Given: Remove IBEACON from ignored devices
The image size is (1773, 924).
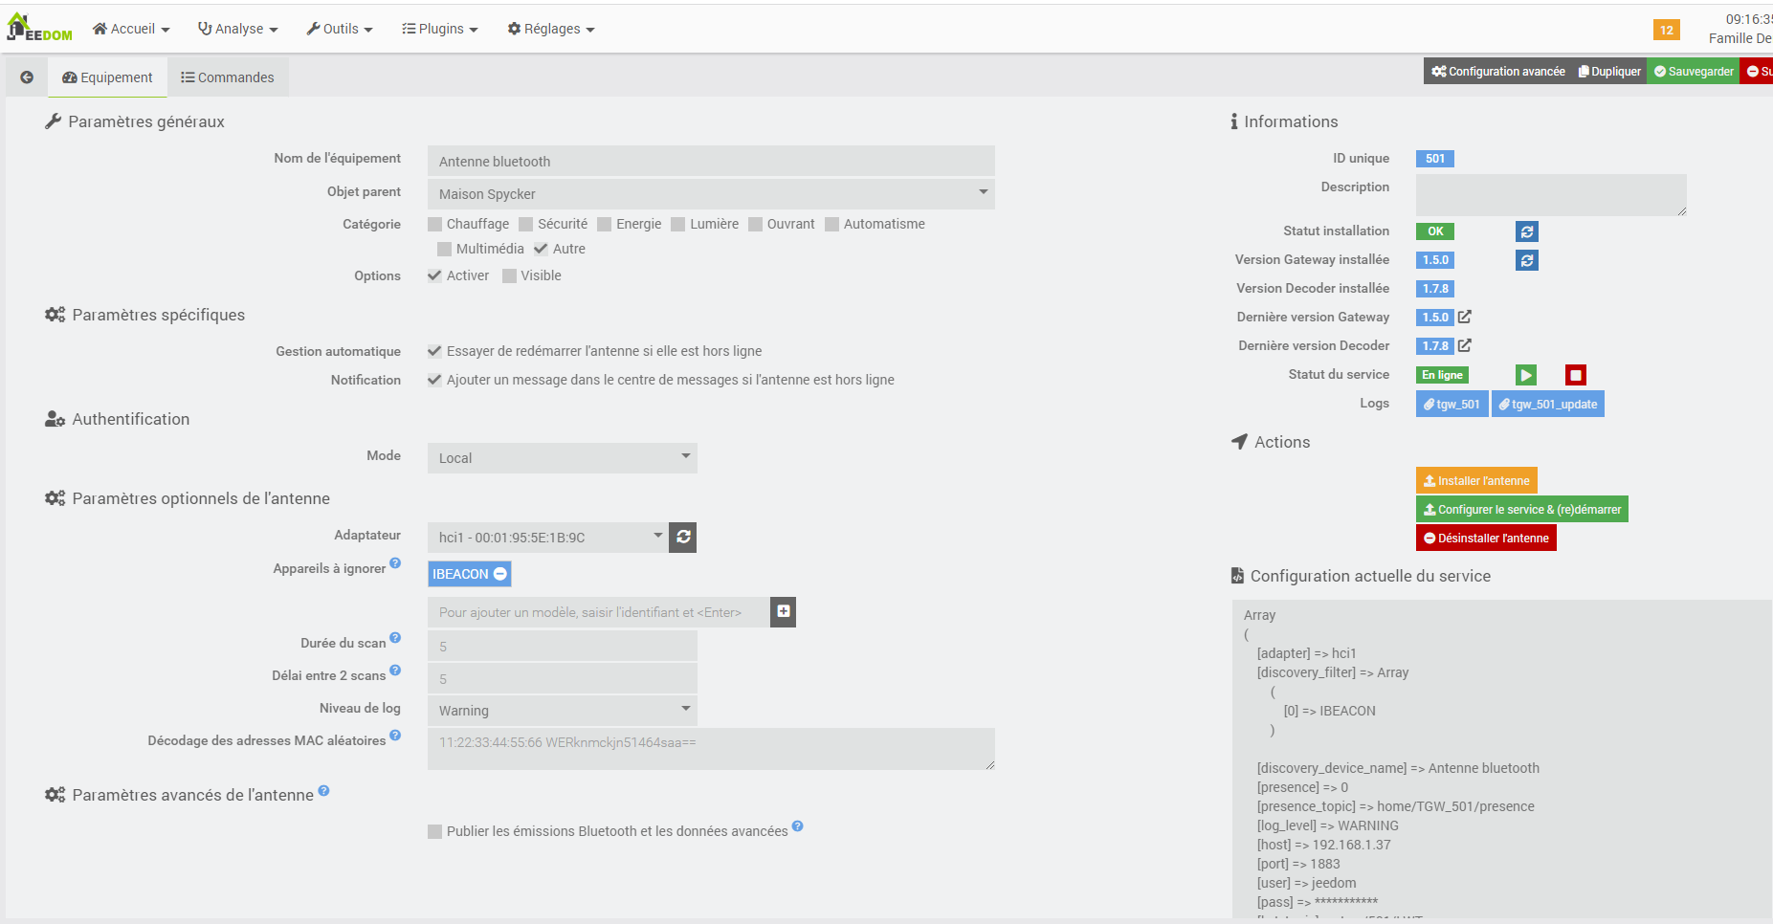Looking at the screenshot, I should [500, 574].
